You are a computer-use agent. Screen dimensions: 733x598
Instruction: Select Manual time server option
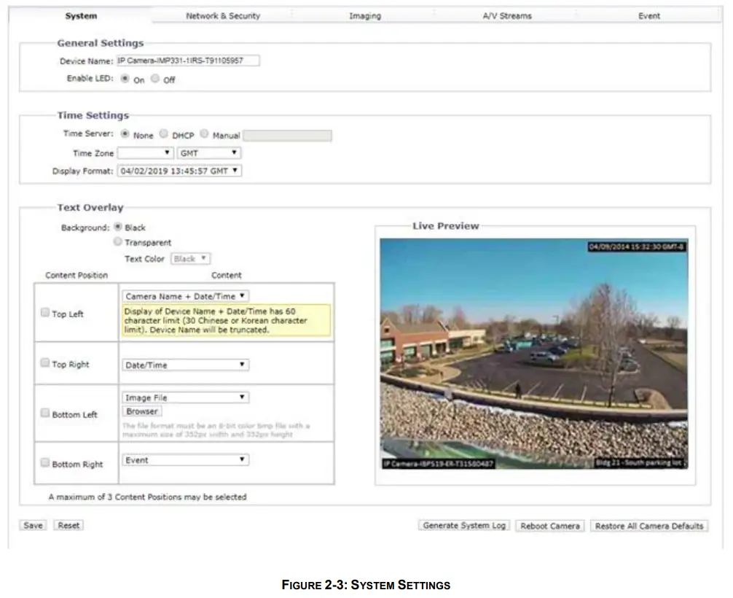(204, 133)
